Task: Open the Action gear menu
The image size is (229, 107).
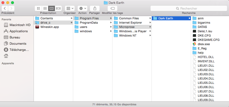Action: click(x=82, y=8)
